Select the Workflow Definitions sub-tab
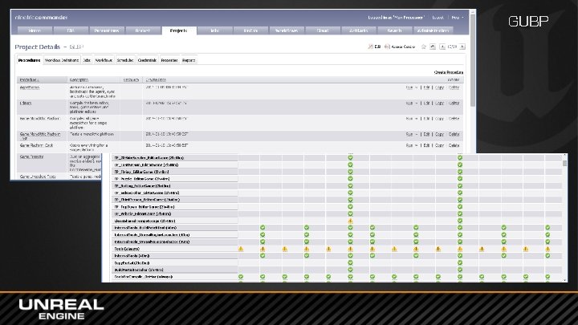 [62, 60]
